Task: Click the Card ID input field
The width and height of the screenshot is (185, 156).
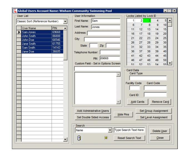Action: (x=155, y=95)
